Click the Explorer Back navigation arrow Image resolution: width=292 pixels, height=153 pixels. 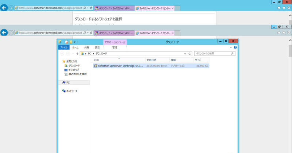[x=62, y=54]
